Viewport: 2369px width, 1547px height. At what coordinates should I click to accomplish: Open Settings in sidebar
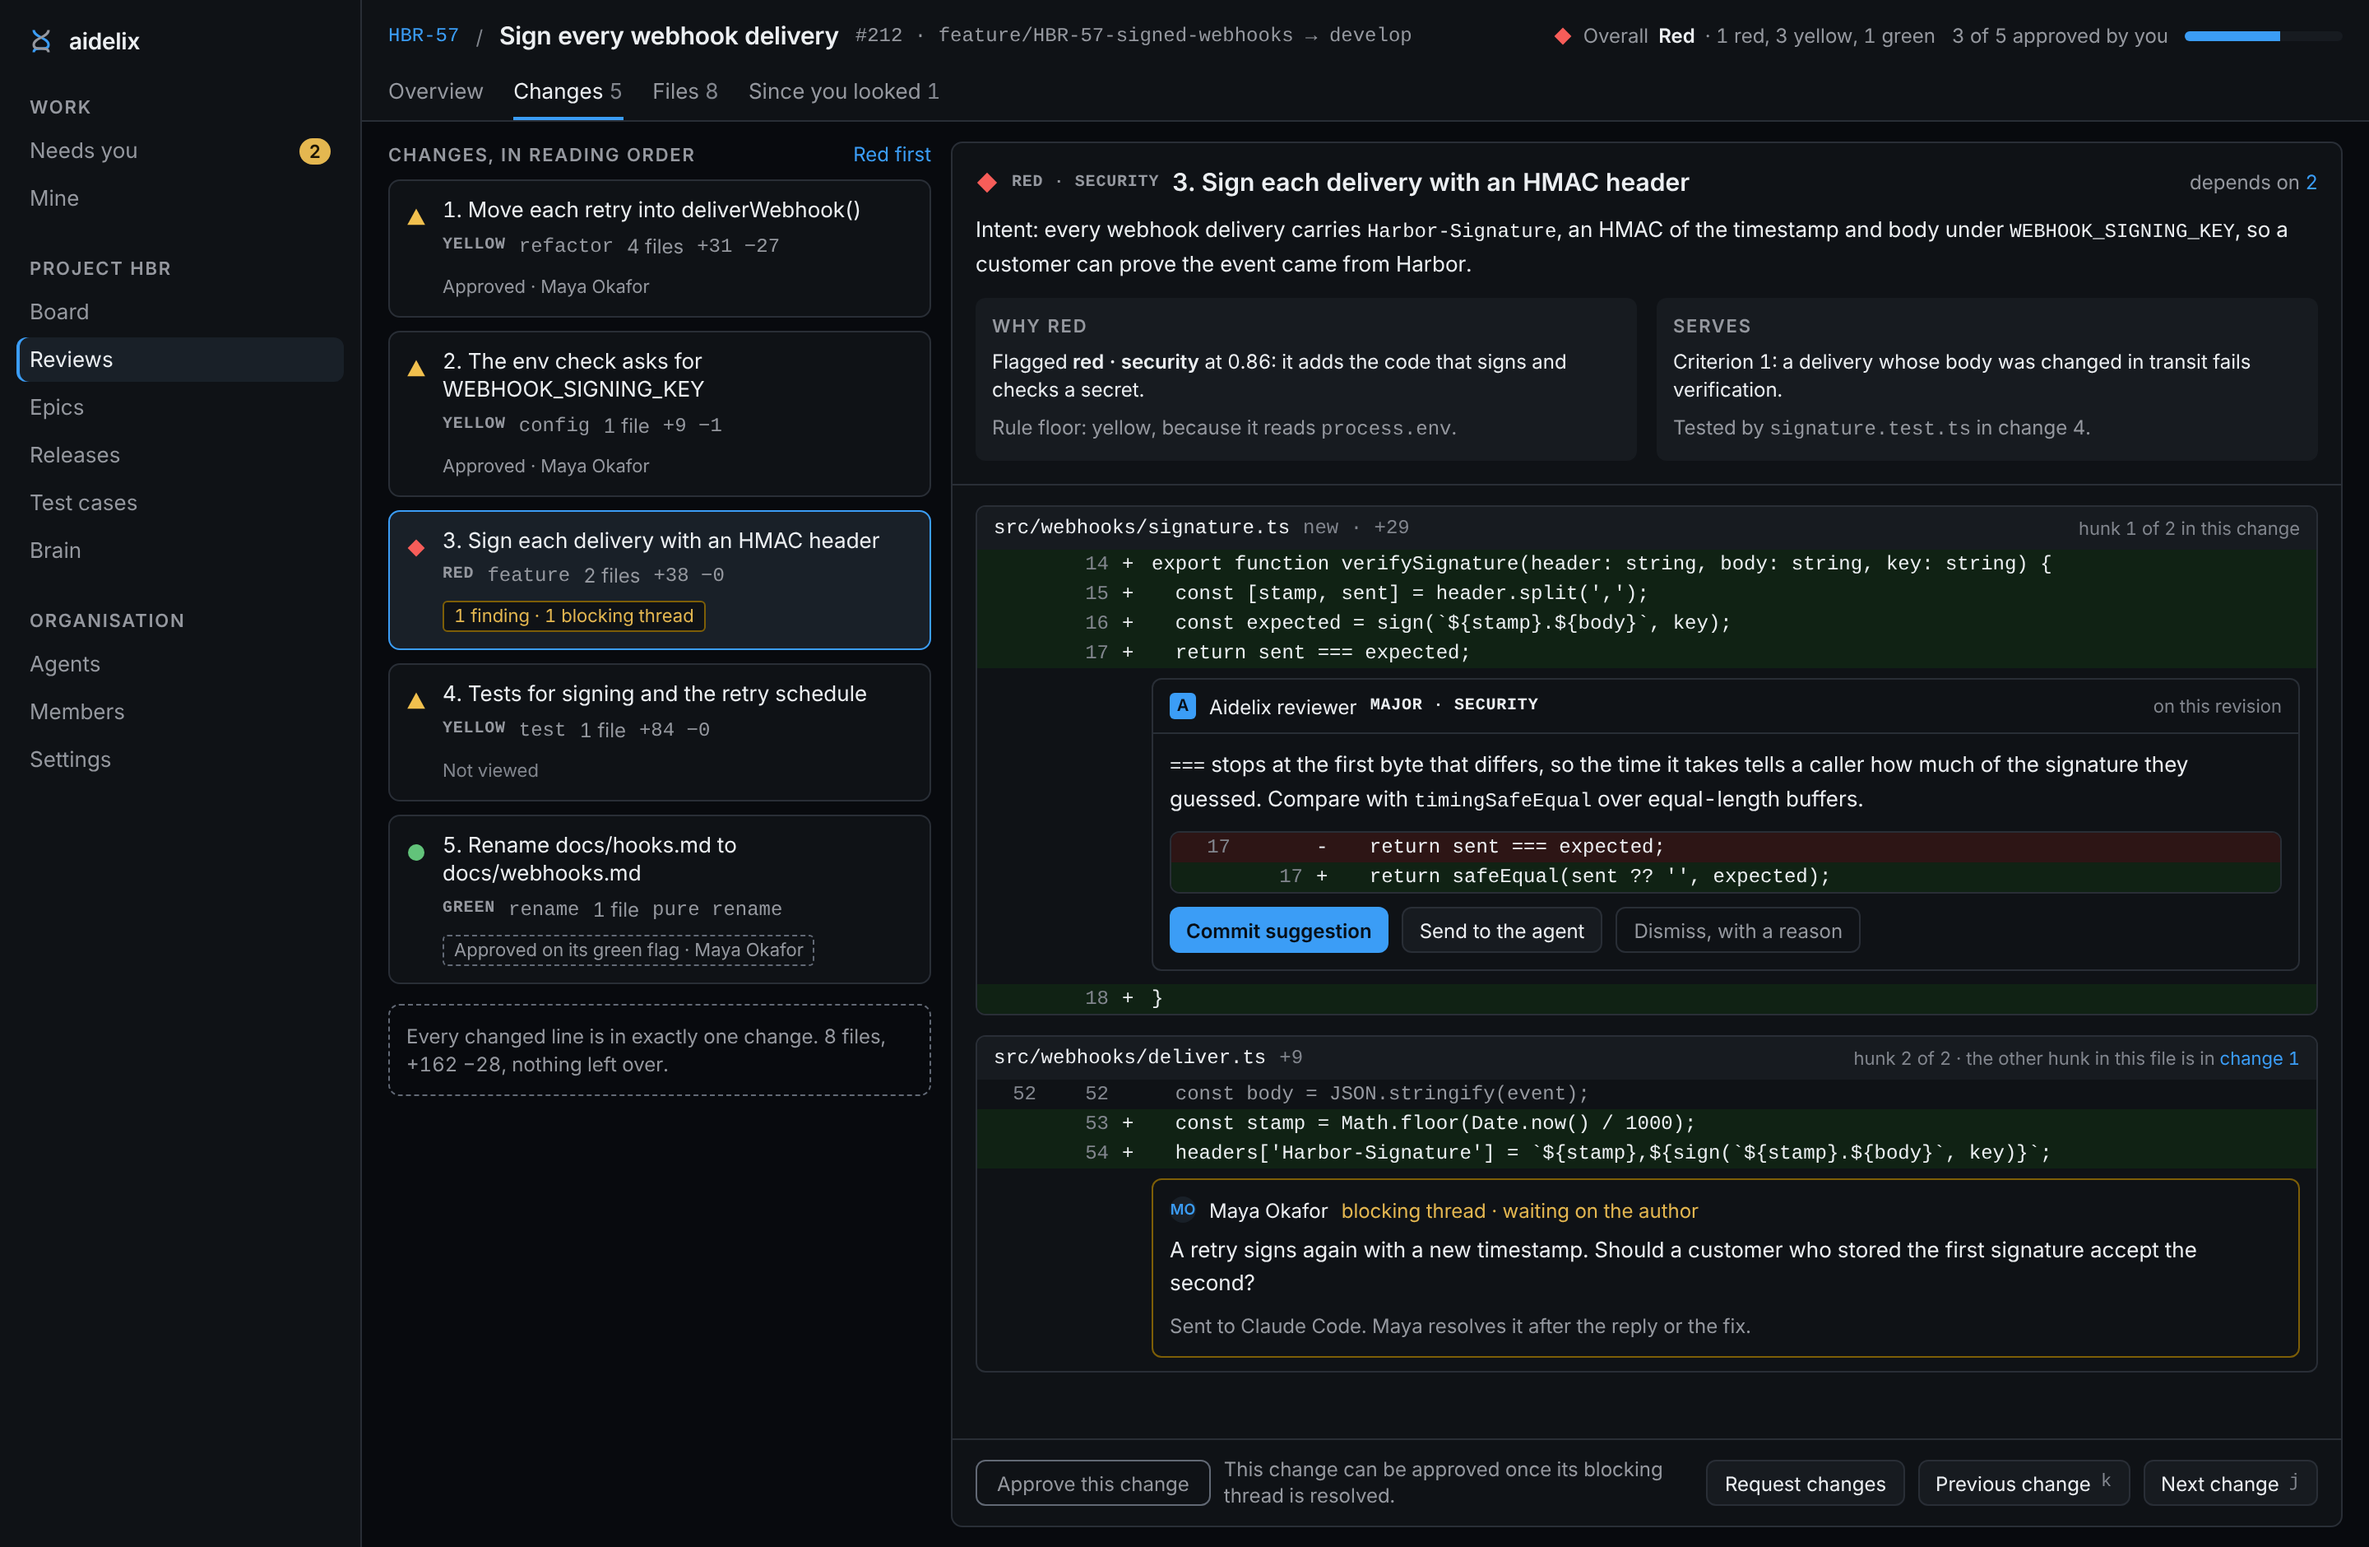[x=180, y=760]
